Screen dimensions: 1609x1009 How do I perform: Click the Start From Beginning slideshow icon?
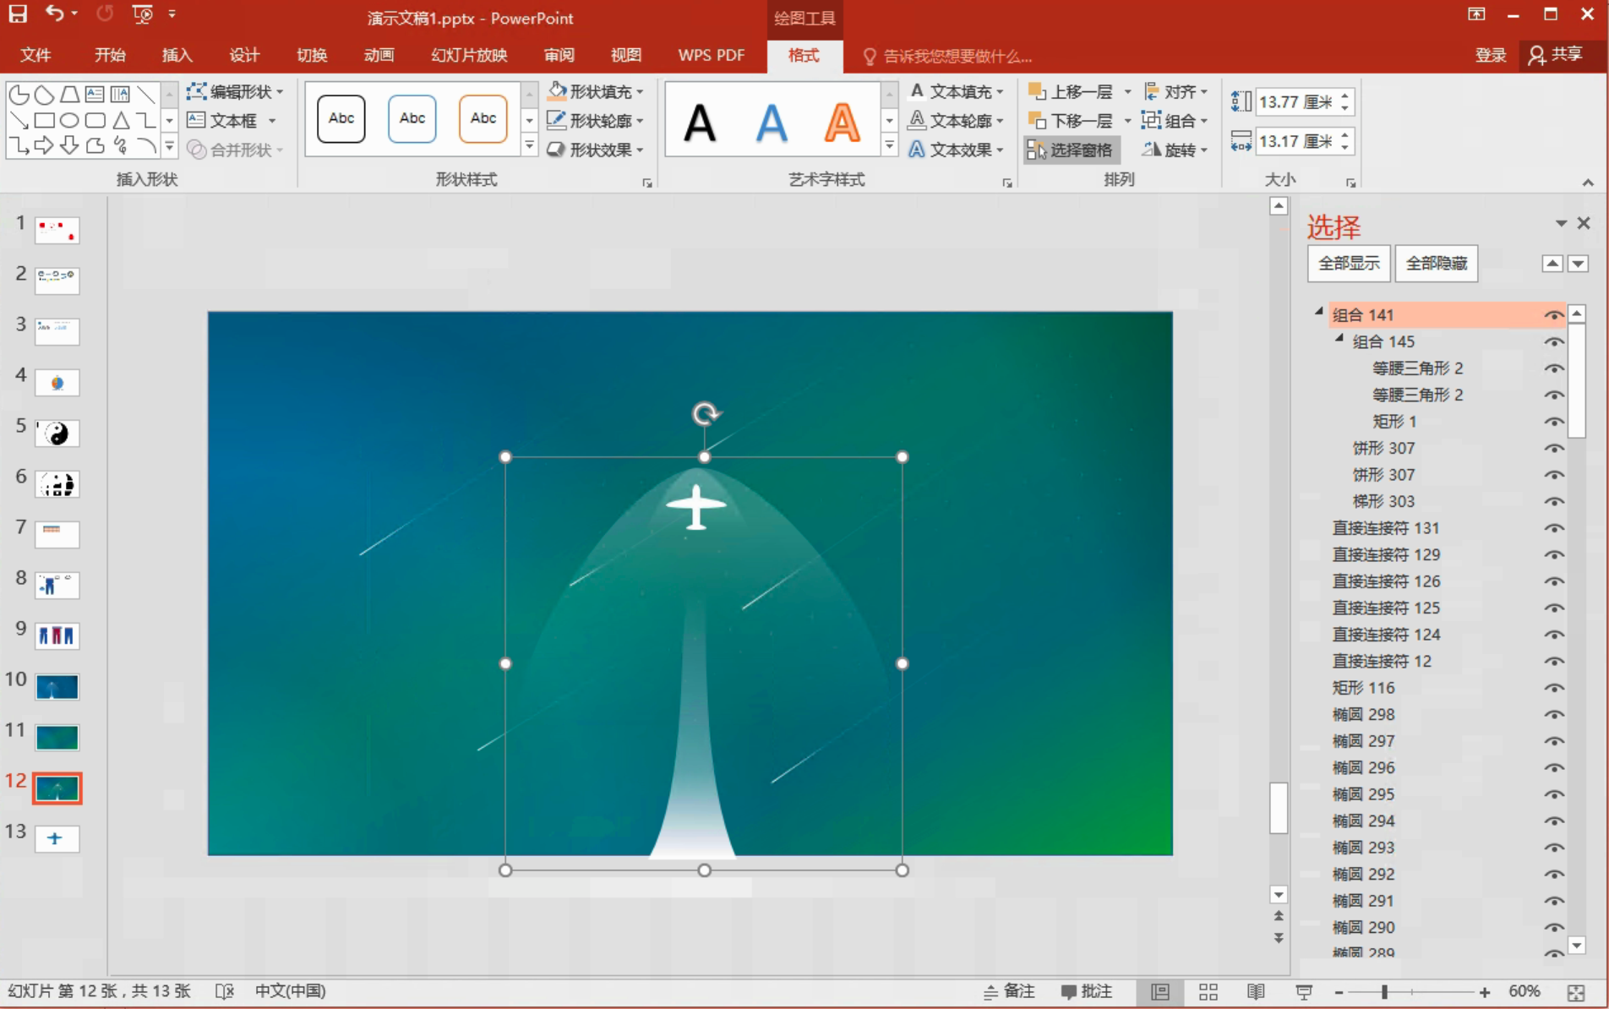142,14
